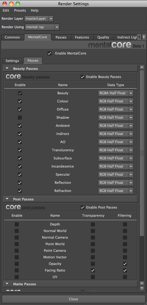
Task: Enable the Motion Vector post pass
Action: [17, 257]
